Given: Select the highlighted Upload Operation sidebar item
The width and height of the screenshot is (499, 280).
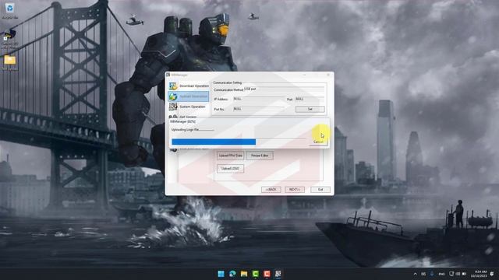Looking at the screenshot, I should 189,96.
